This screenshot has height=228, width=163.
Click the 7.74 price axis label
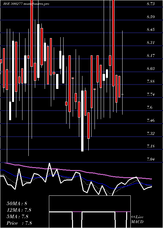(x=151, y=94)
